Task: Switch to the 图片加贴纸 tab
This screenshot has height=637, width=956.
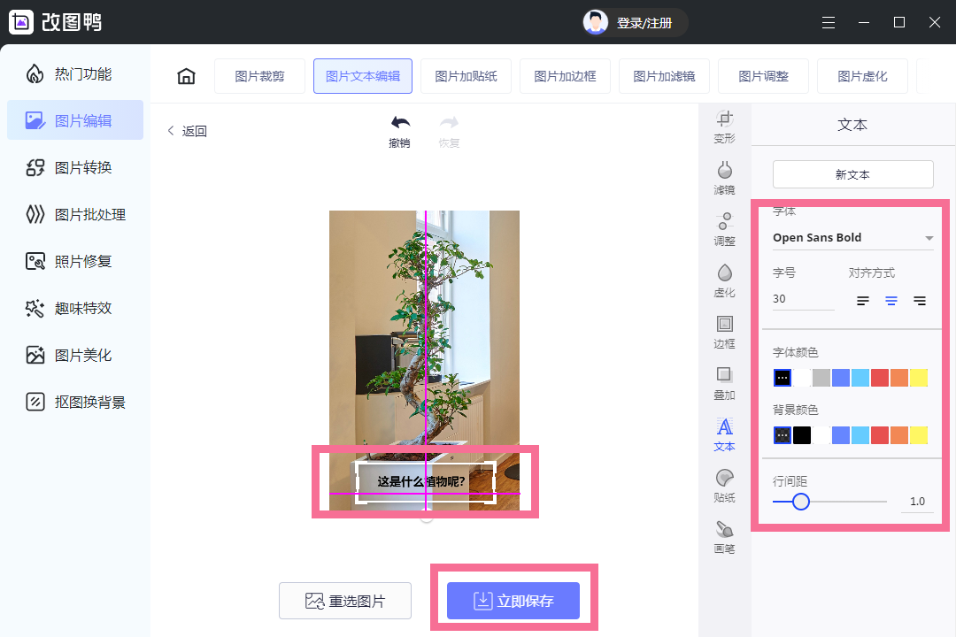Action: click(466, 76)
